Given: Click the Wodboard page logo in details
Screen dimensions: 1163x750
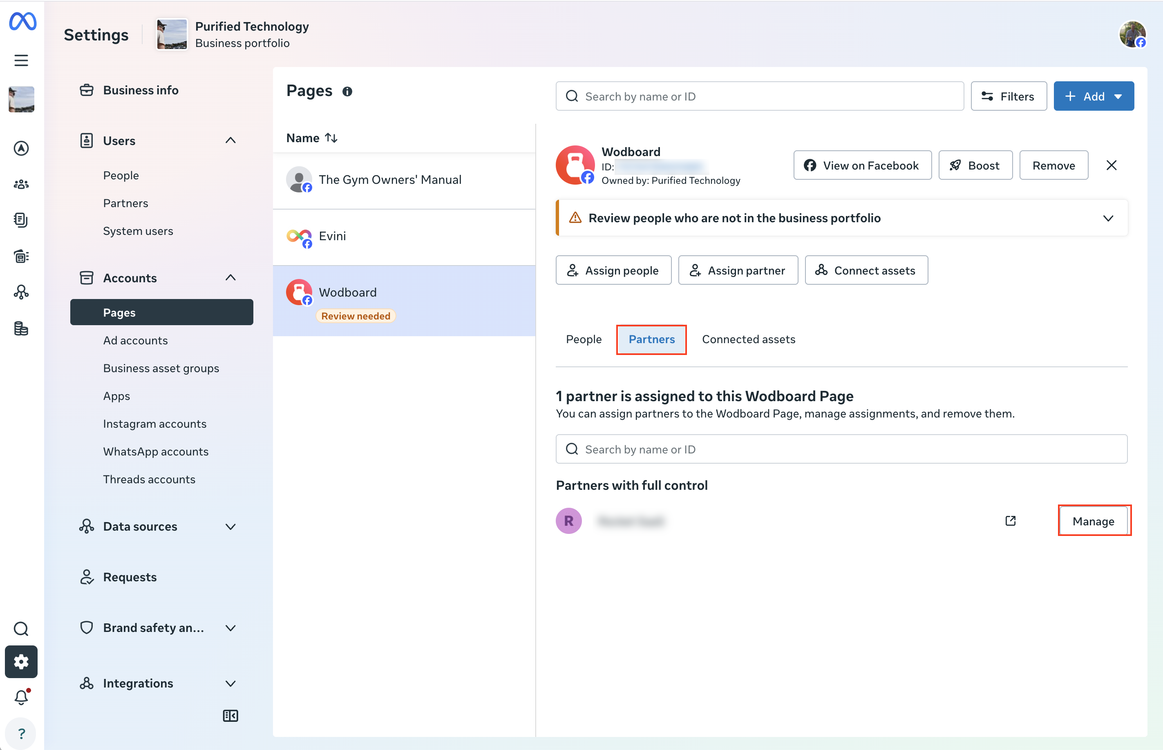Looking at the screenshot, I should (575, 165).
